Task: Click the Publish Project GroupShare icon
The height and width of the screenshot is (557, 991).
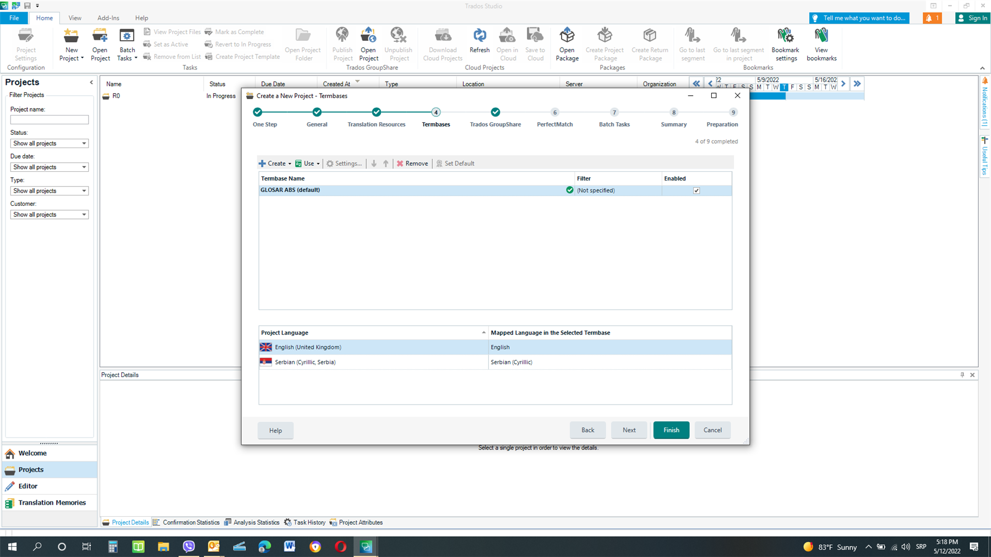Action: click(x=342, y=44)
